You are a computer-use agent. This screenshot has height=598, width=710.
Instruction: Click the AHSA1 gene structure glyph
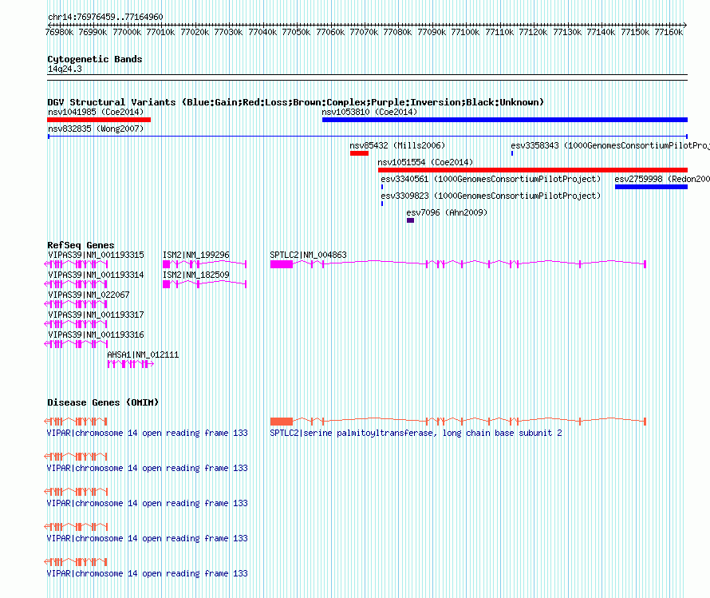click(x=130, y=364)
